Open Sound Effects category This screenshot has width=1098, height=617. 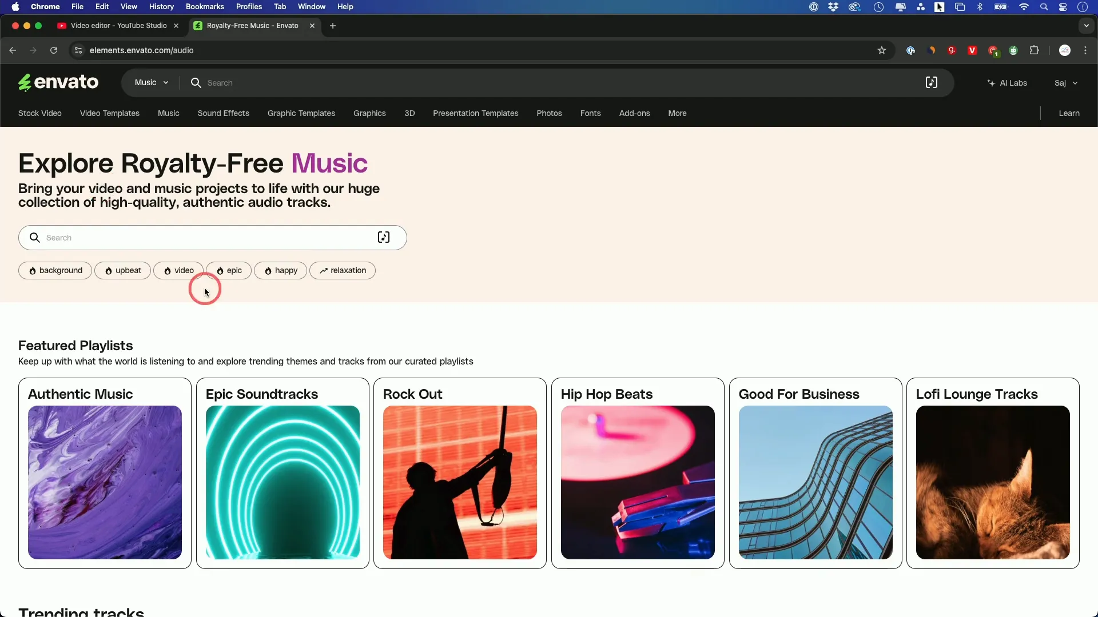click(224, 113)
